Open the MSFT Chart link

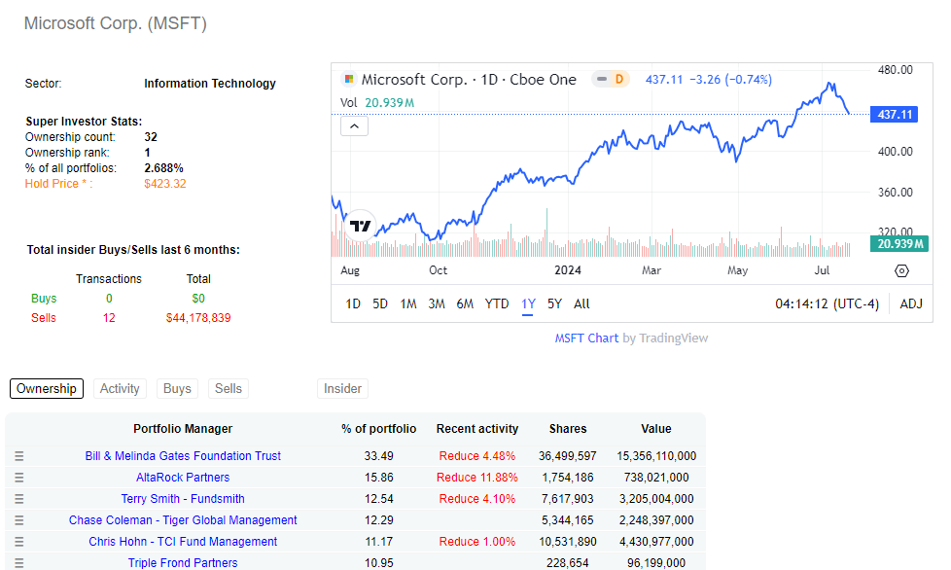tap(586, 338)
